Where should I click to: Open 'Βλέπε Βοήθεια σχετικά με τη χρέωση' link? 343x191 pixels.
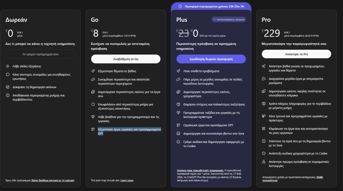53,180
